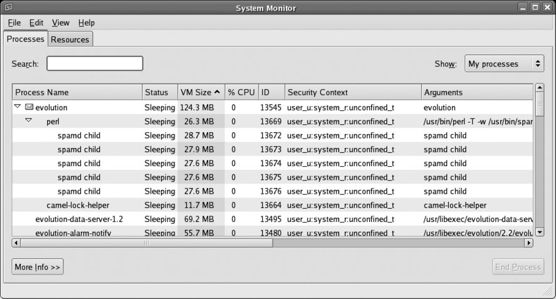The image size is (556, 299).
Task: Sort by ID column header
Action: (x=271, y=92)
